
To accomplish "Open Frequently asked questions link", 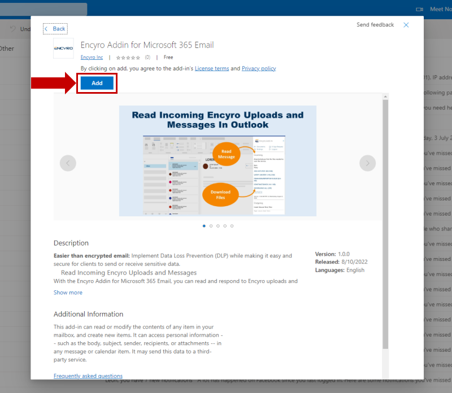I will click(88, 375).
